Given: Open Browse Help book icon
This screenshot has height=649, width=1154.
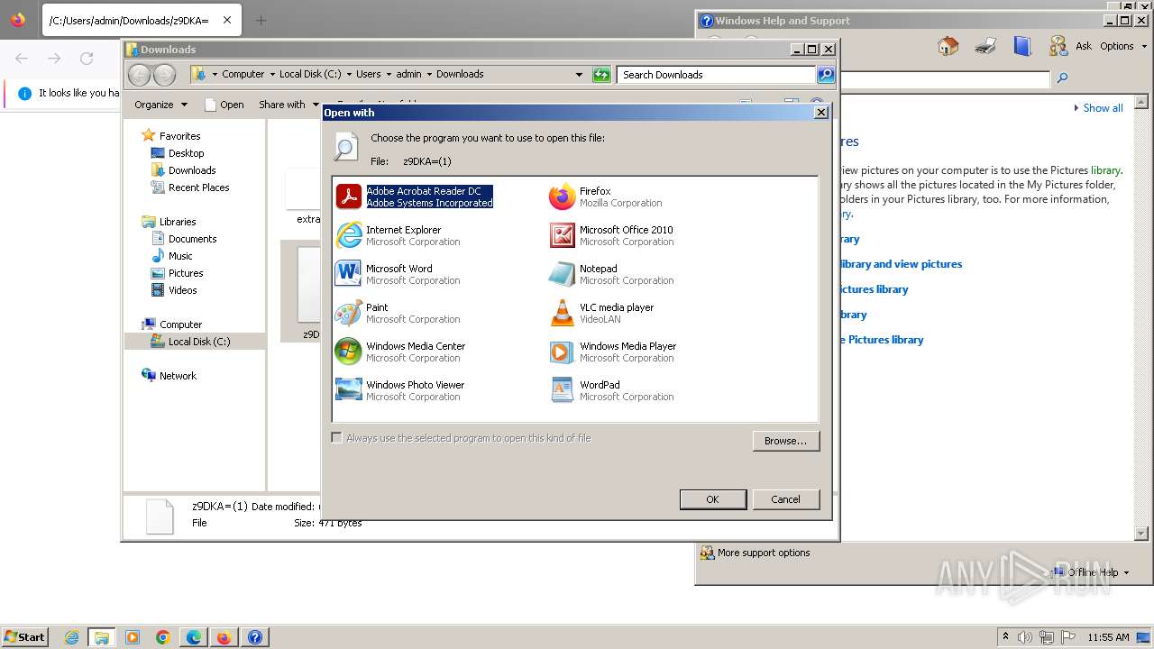Looking at the screenshot, I should [1021, 46].
